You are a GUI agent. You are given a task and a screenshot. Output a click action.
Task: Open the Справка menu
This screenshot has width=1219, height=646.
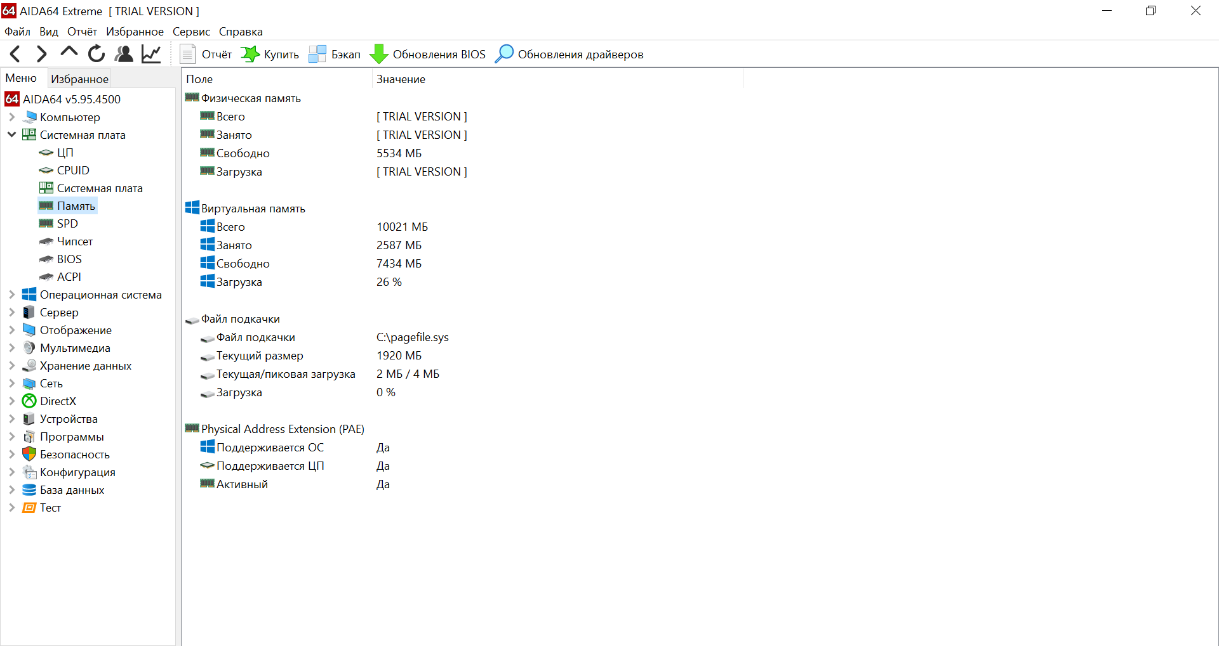click(x=241, y=32)
